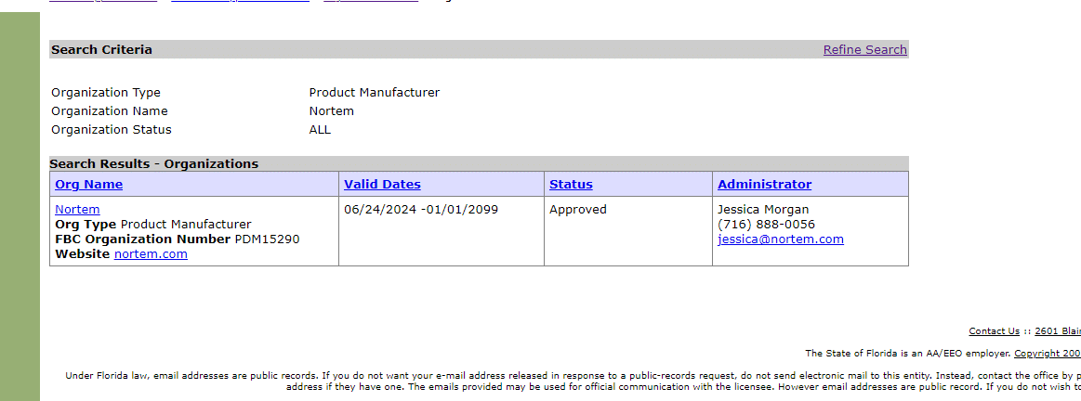This screenshot has width=1081, height=401.
Task: Click the Search Results - Organizations heading
Action: (153, 164)
